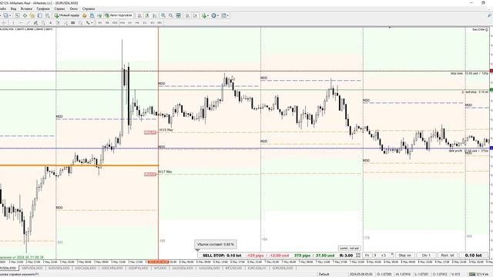Select the vertical line tool
The image size is (493, 277).
pos(13,22)
